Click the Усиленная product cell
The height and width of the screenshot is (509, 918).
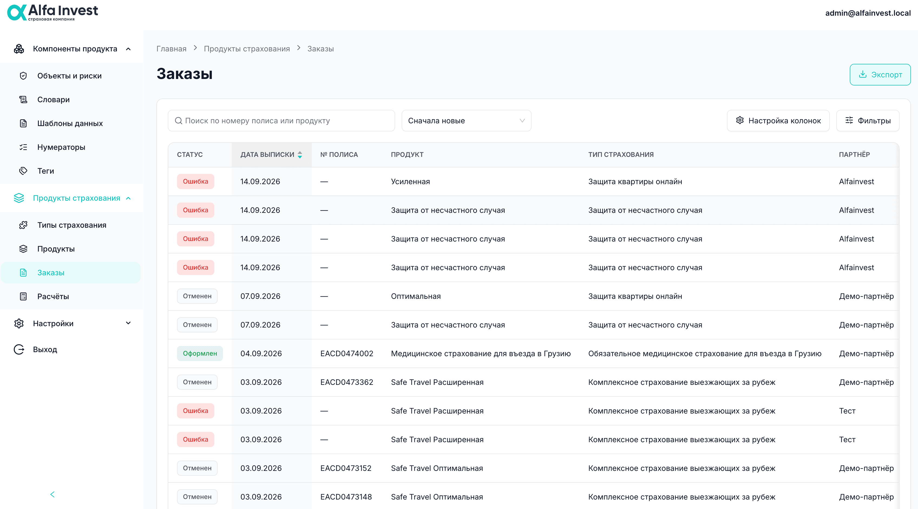click(x=410, y=182)
